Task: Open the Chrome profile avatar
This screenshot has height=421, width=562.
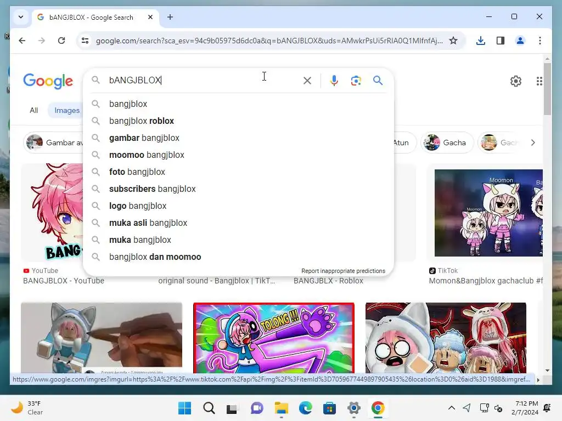Action: (x=520, y=41)
